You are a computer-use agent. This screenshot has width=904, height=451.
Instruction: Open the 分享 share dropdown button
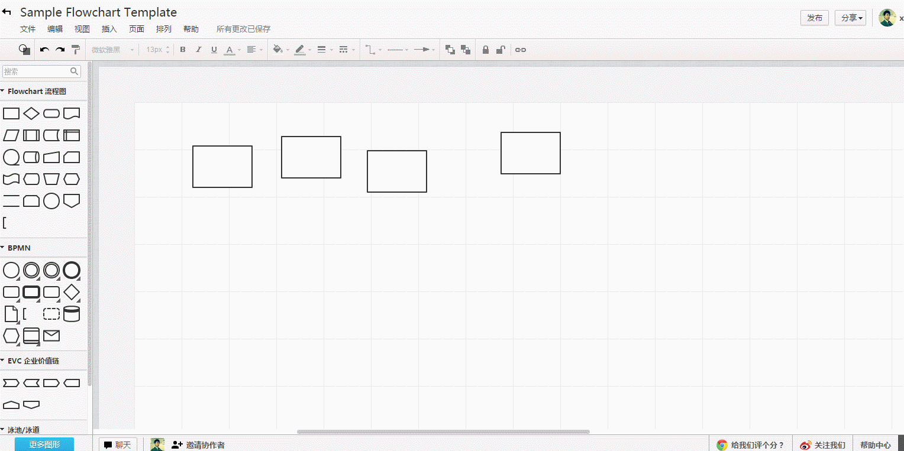851,18
